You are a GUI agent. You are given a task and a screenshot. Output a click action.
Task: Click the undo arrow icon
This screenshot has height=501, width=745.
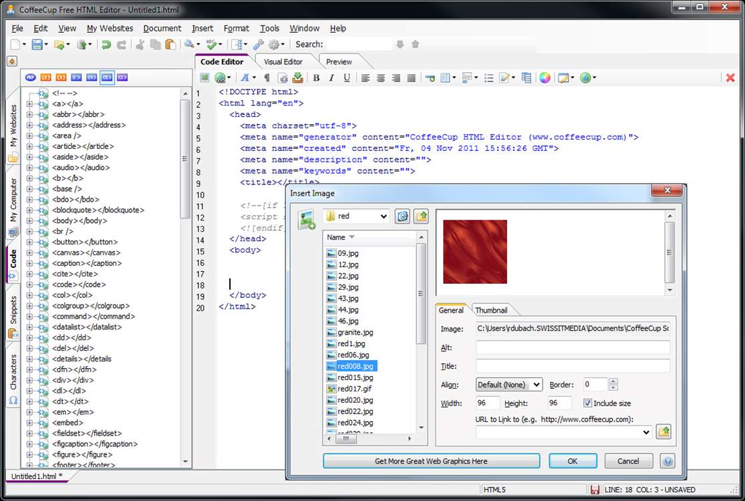click(106, 45)
